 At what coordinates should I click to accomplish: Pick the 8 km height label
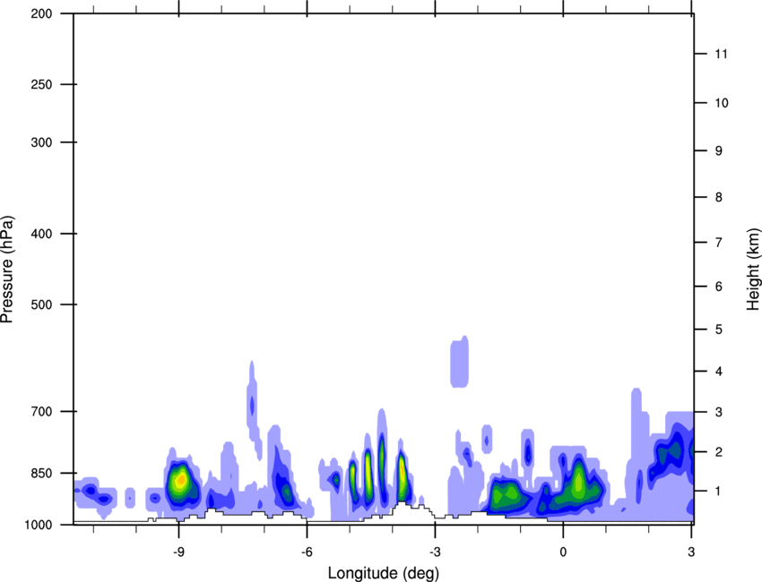[x=719, y=197]
